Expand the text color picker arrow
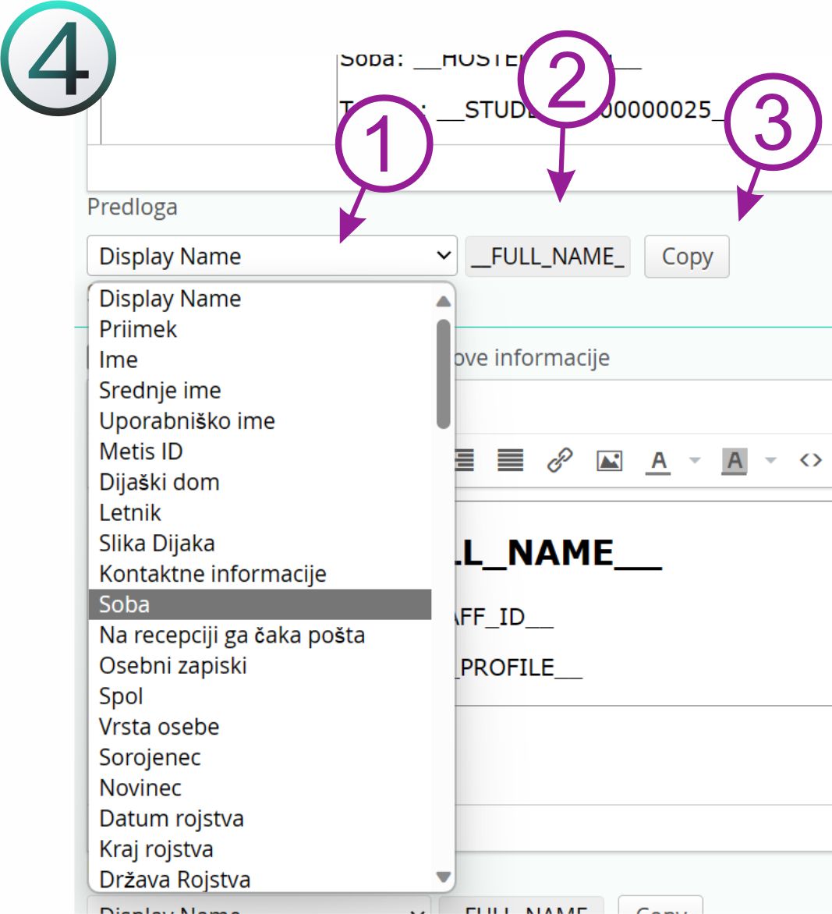This screenshot has height=914, width=832. tap(695, 461)
